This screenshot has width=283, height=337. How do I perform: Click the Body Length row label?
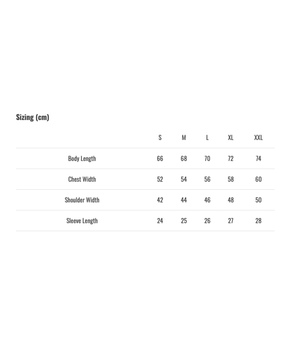tap(82, 159)
